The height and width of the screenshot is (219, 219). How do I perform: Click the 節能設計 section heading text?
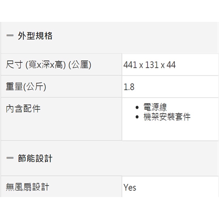(35, 158)
